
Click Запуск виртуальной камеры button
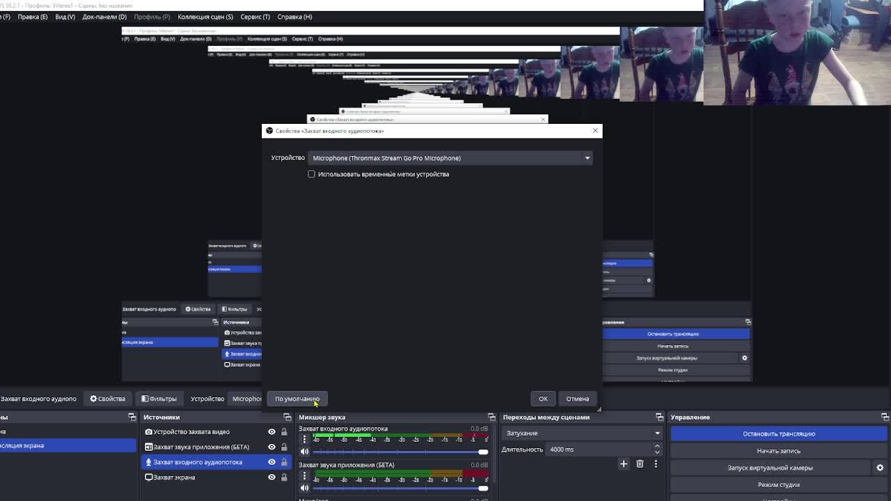coord(771,468)
